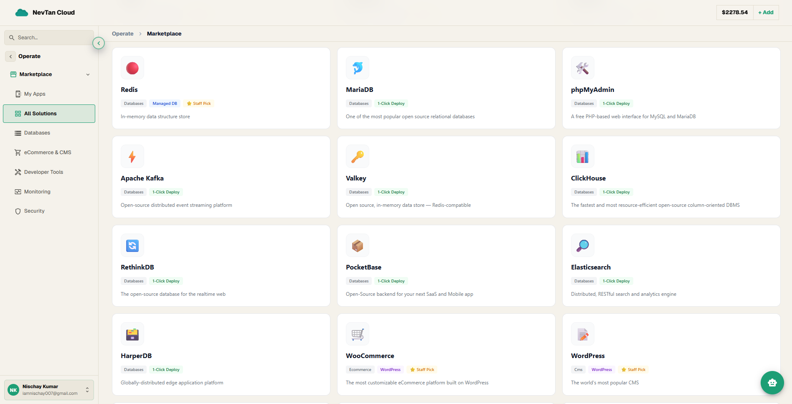Click the Managed DB tag on Redis
The image size is (792, 404).
pyautogui.click(x=165, y=104)
